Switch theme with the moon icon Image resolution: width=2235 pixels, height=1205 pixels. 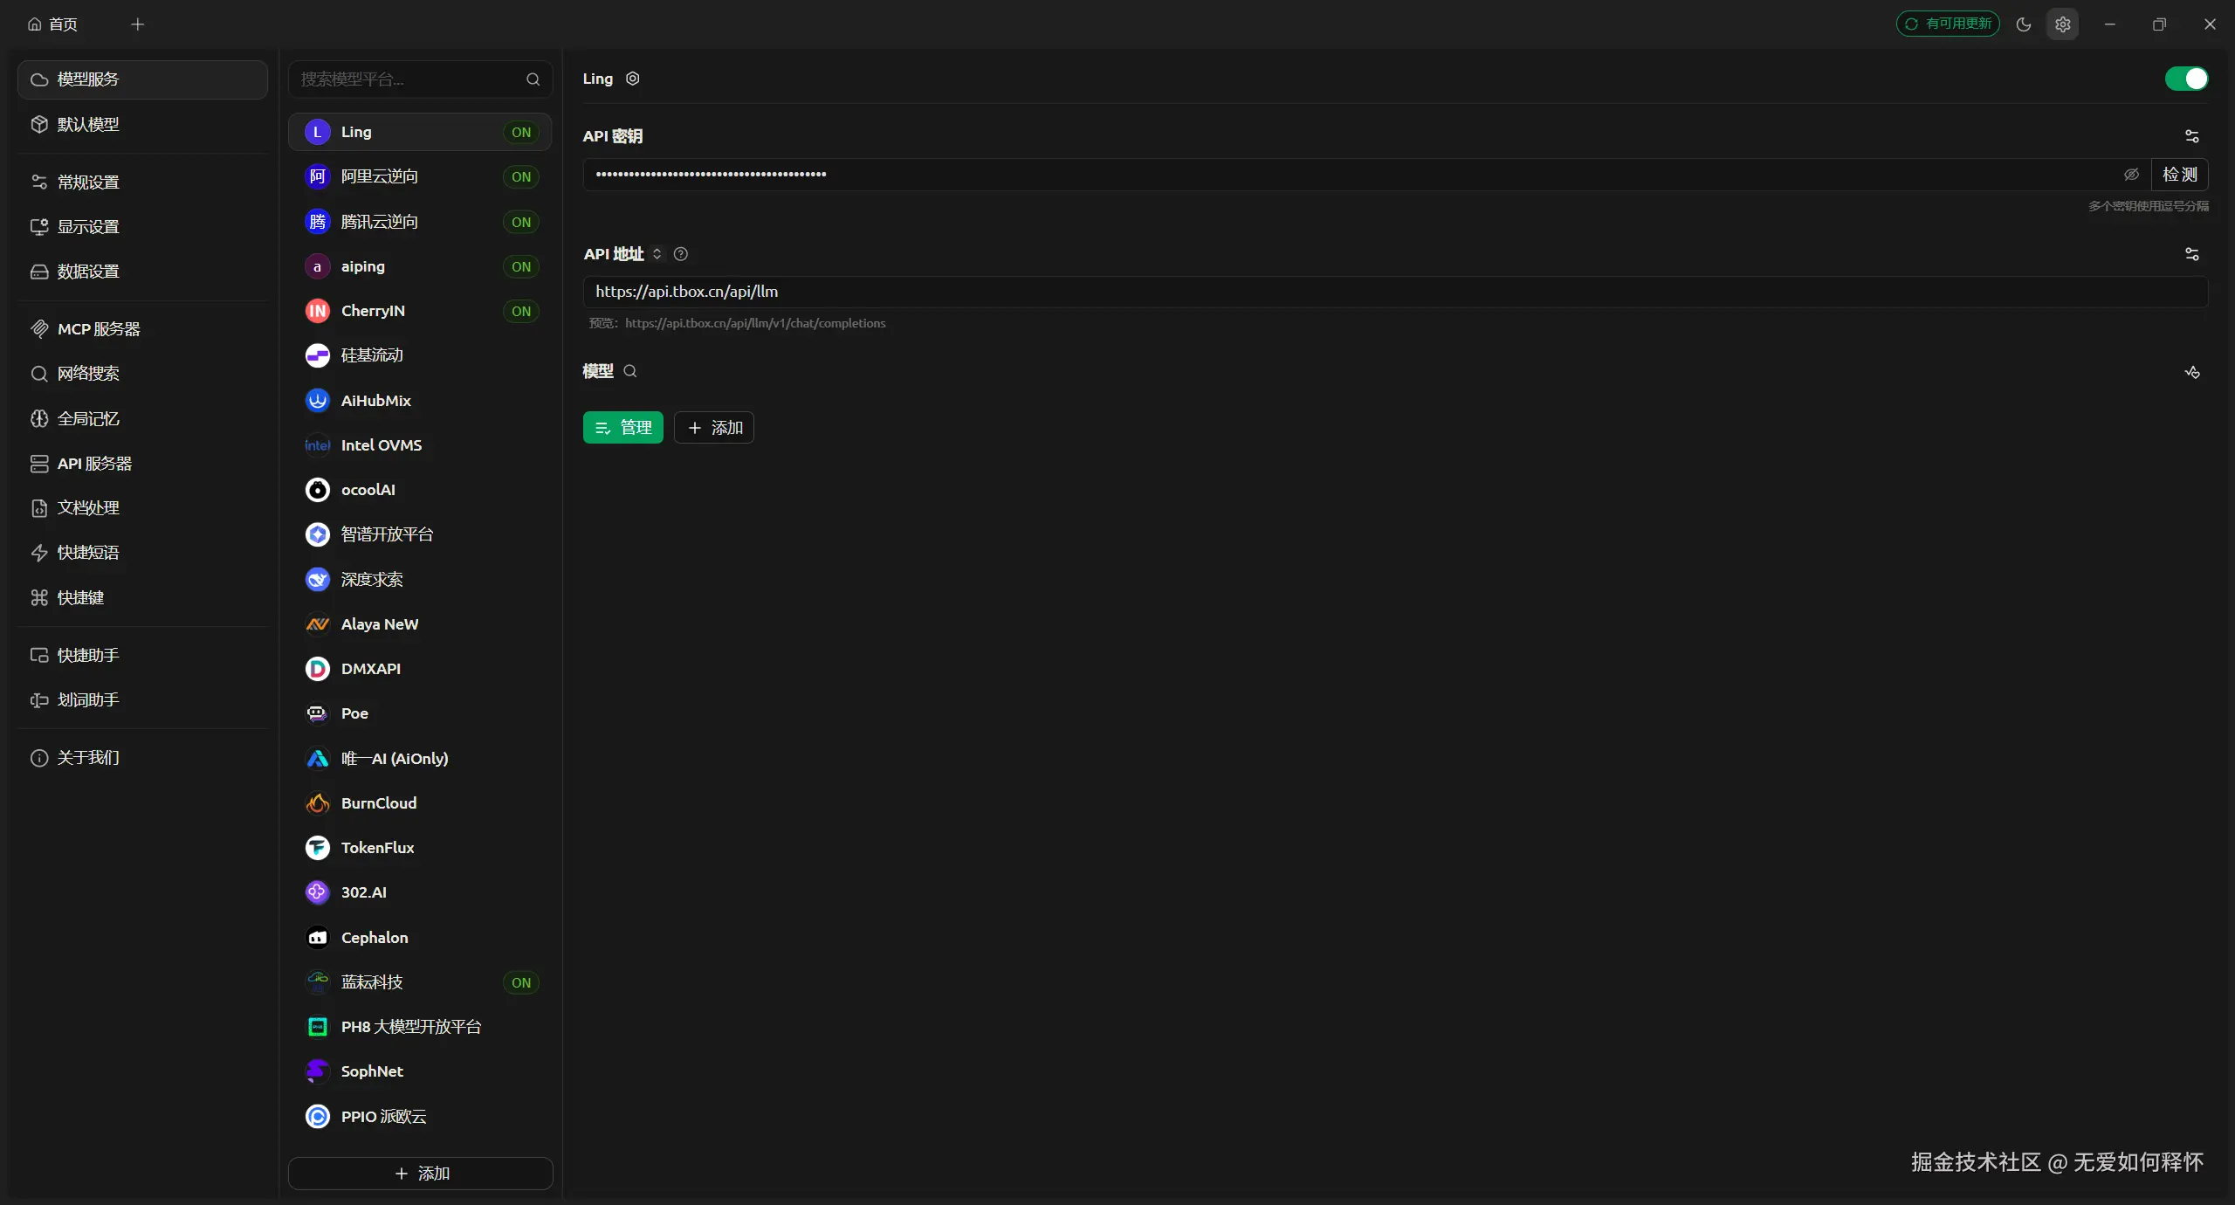(2023, 24)
